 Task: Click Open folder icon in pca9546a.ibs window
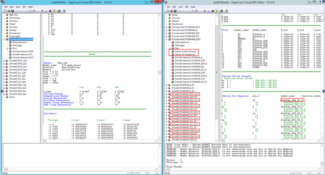tap(171, 11)
